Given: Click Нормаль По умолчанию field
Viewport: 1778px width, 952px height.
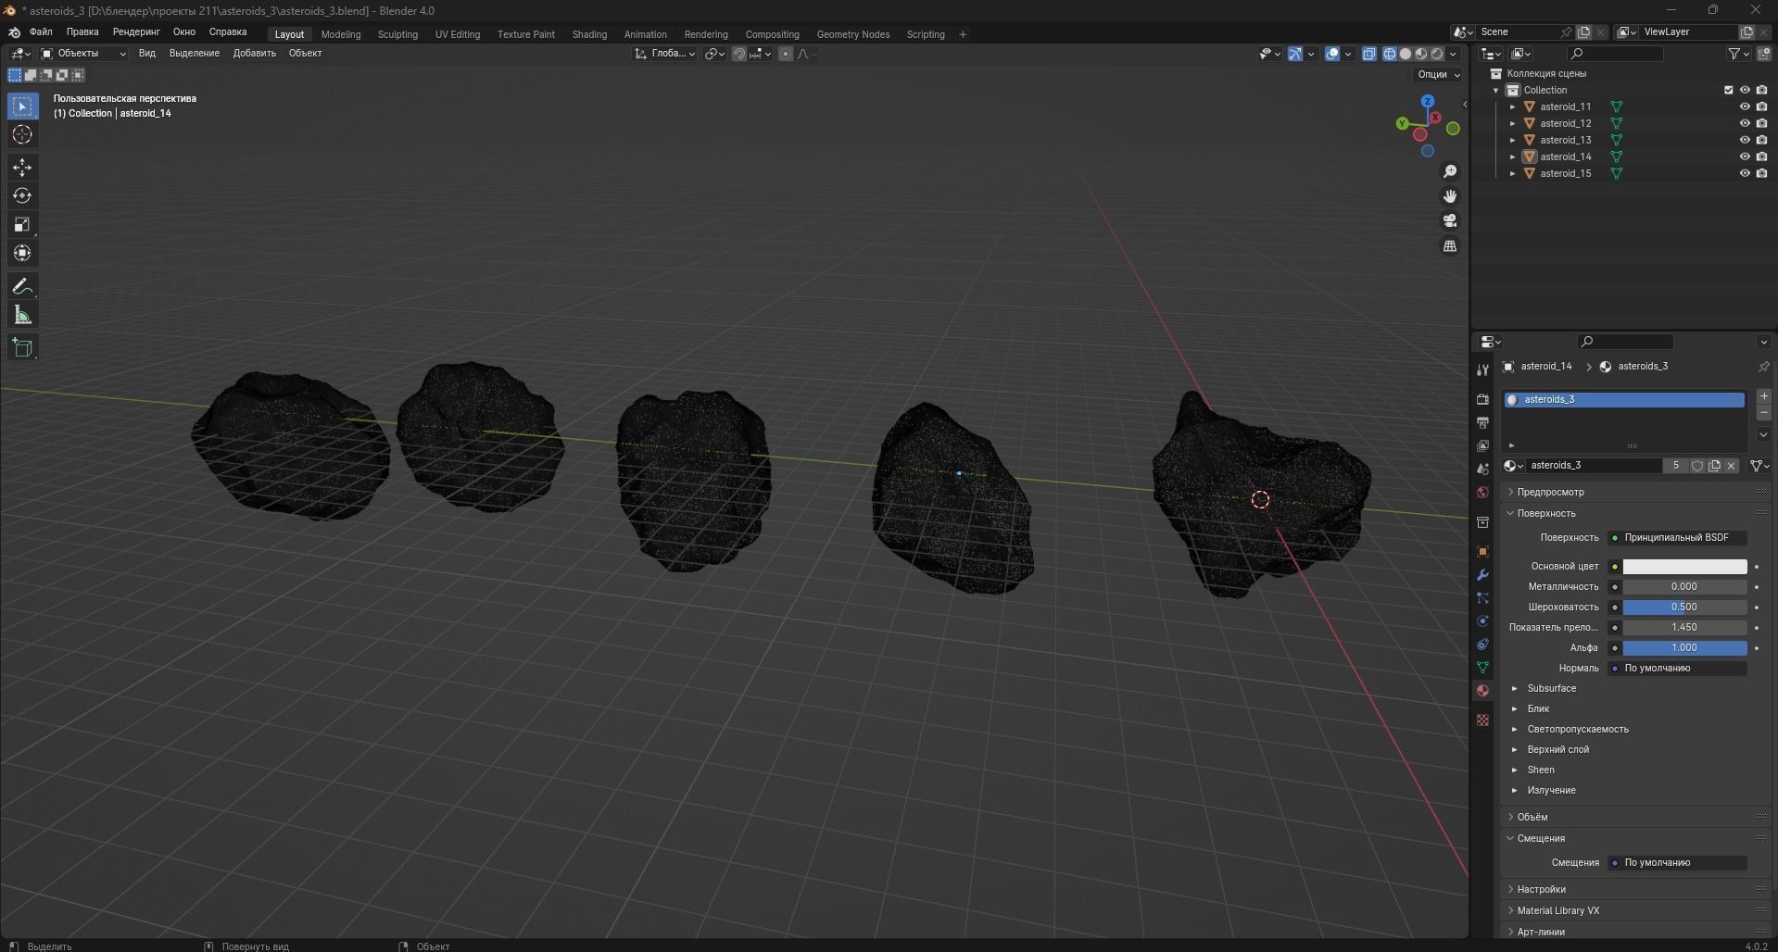Looking at the screenshot, I should coord(1677,668).
